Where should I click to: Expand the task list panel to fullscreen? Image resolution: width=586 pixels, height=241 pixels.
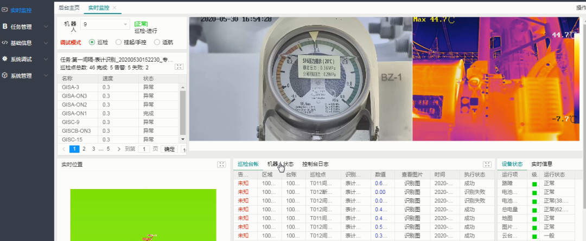click(179, 67)
